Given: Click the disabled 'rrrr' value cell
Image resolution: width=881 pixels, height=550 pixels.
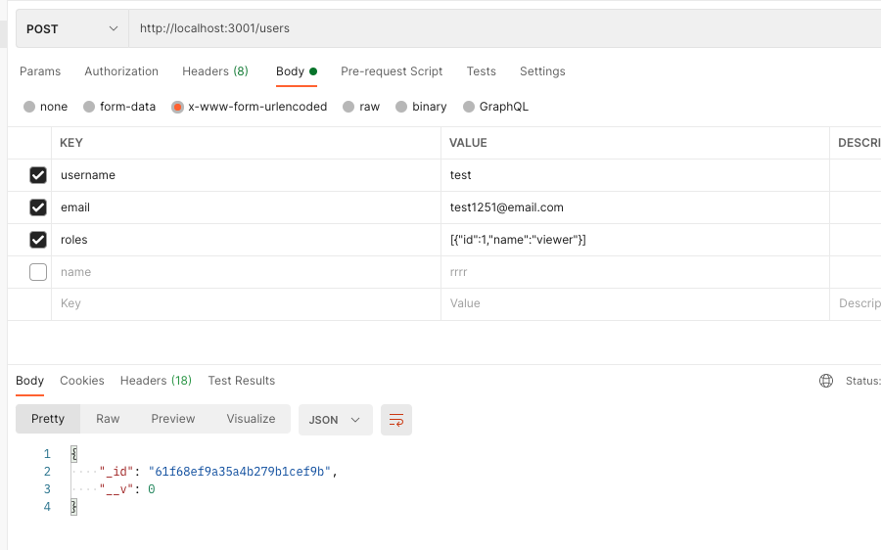Looking at the screenshot, I should [x=635, y=272].
